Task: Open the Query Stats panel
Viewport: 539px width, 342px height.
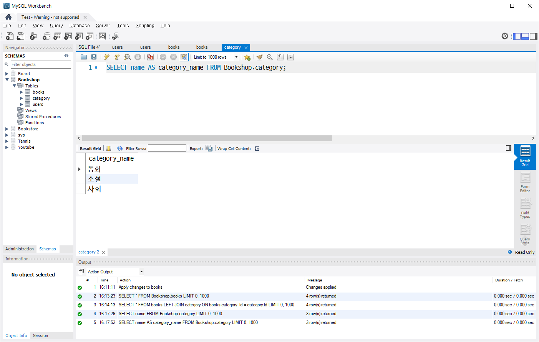Action: [x=525, y=235]
